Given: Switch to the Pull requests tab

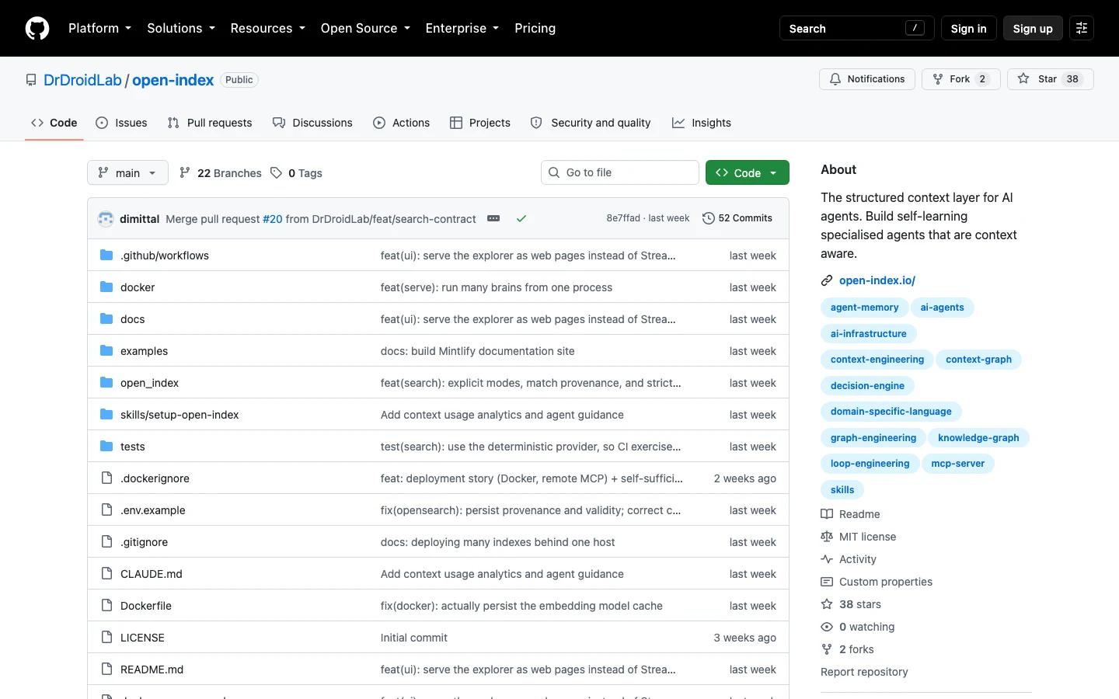Looking at the screenshot, I should coord(210,123).
